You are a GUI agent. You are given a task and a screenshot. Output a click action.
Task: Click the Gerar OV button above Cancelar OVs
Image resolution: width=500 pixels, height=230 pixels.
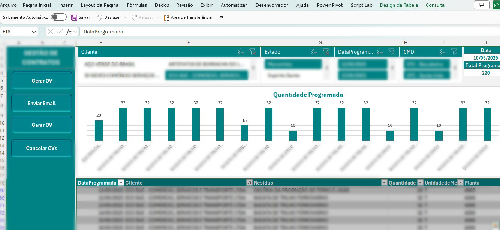[x=42, y=125]
